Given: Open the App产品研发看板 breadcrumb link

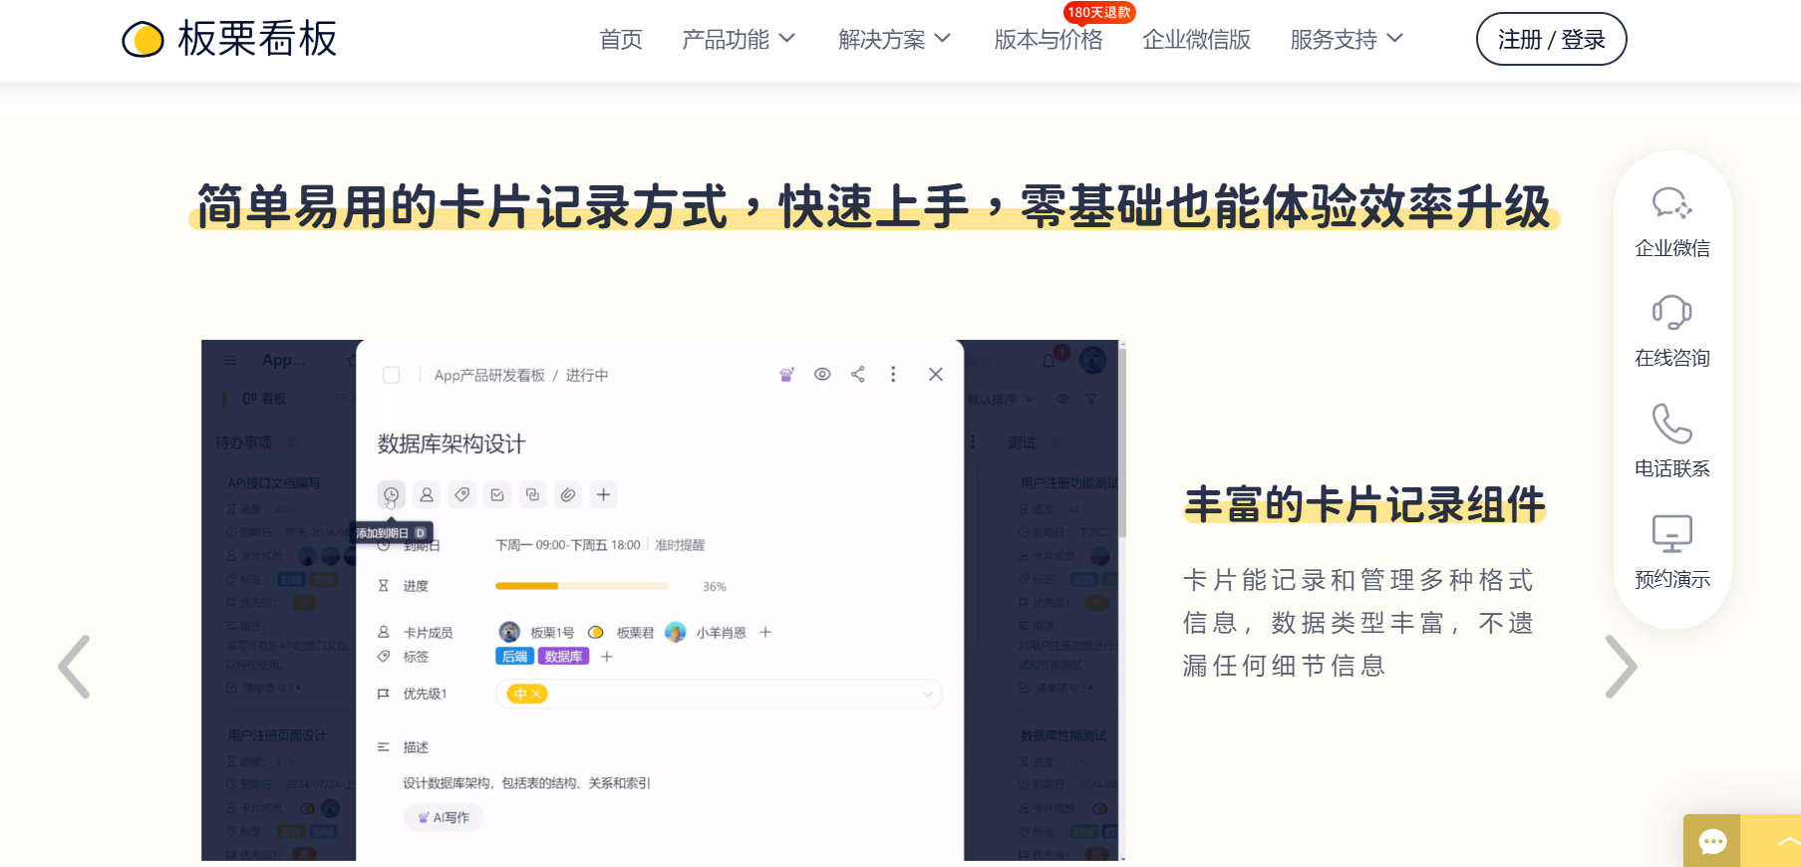Looking at the screenshot, I should click(x=489, y=376).
